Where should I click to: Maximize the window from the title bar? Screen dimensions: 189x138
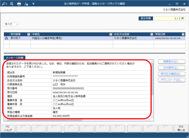[x=177, y=4]
